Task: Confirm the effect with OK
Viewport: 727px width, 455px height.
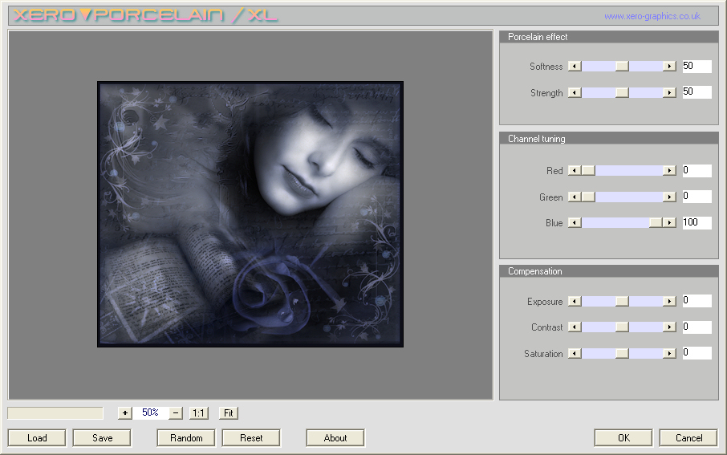Action: coord(623,438)
